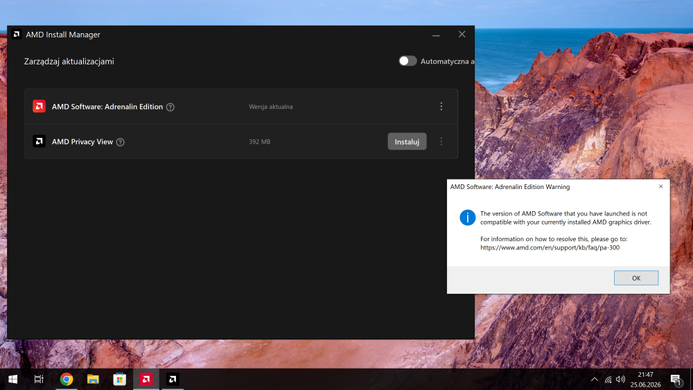This screenshot has width=693, height=390.
Task: Open Google Chrome from the taskbar
Action: pyautogui.click(x=67, y=379)
